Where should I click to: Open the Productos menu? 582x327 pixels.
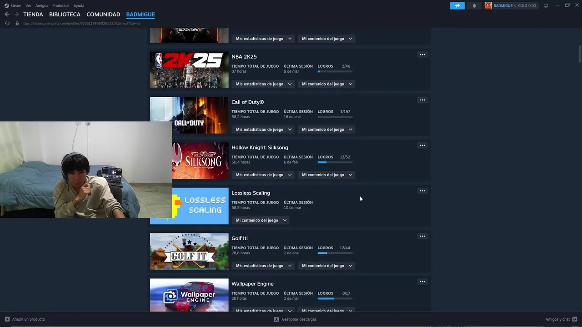(61, 5)
